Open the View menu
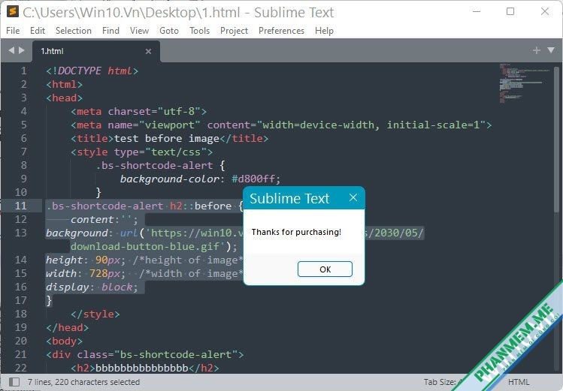The width and height of the screenshot is (563, 391). [139, 31]
